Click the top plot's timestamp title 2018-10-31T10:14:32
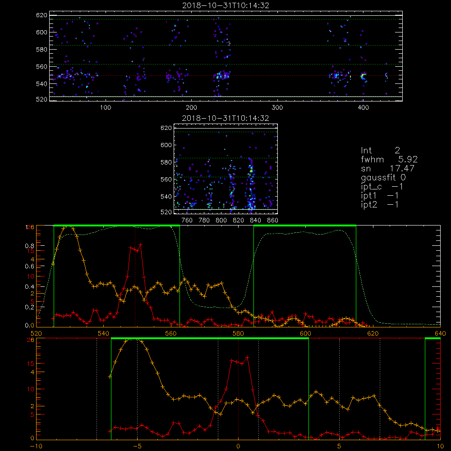Screen dimensions: 451x451 click(225, 5)
